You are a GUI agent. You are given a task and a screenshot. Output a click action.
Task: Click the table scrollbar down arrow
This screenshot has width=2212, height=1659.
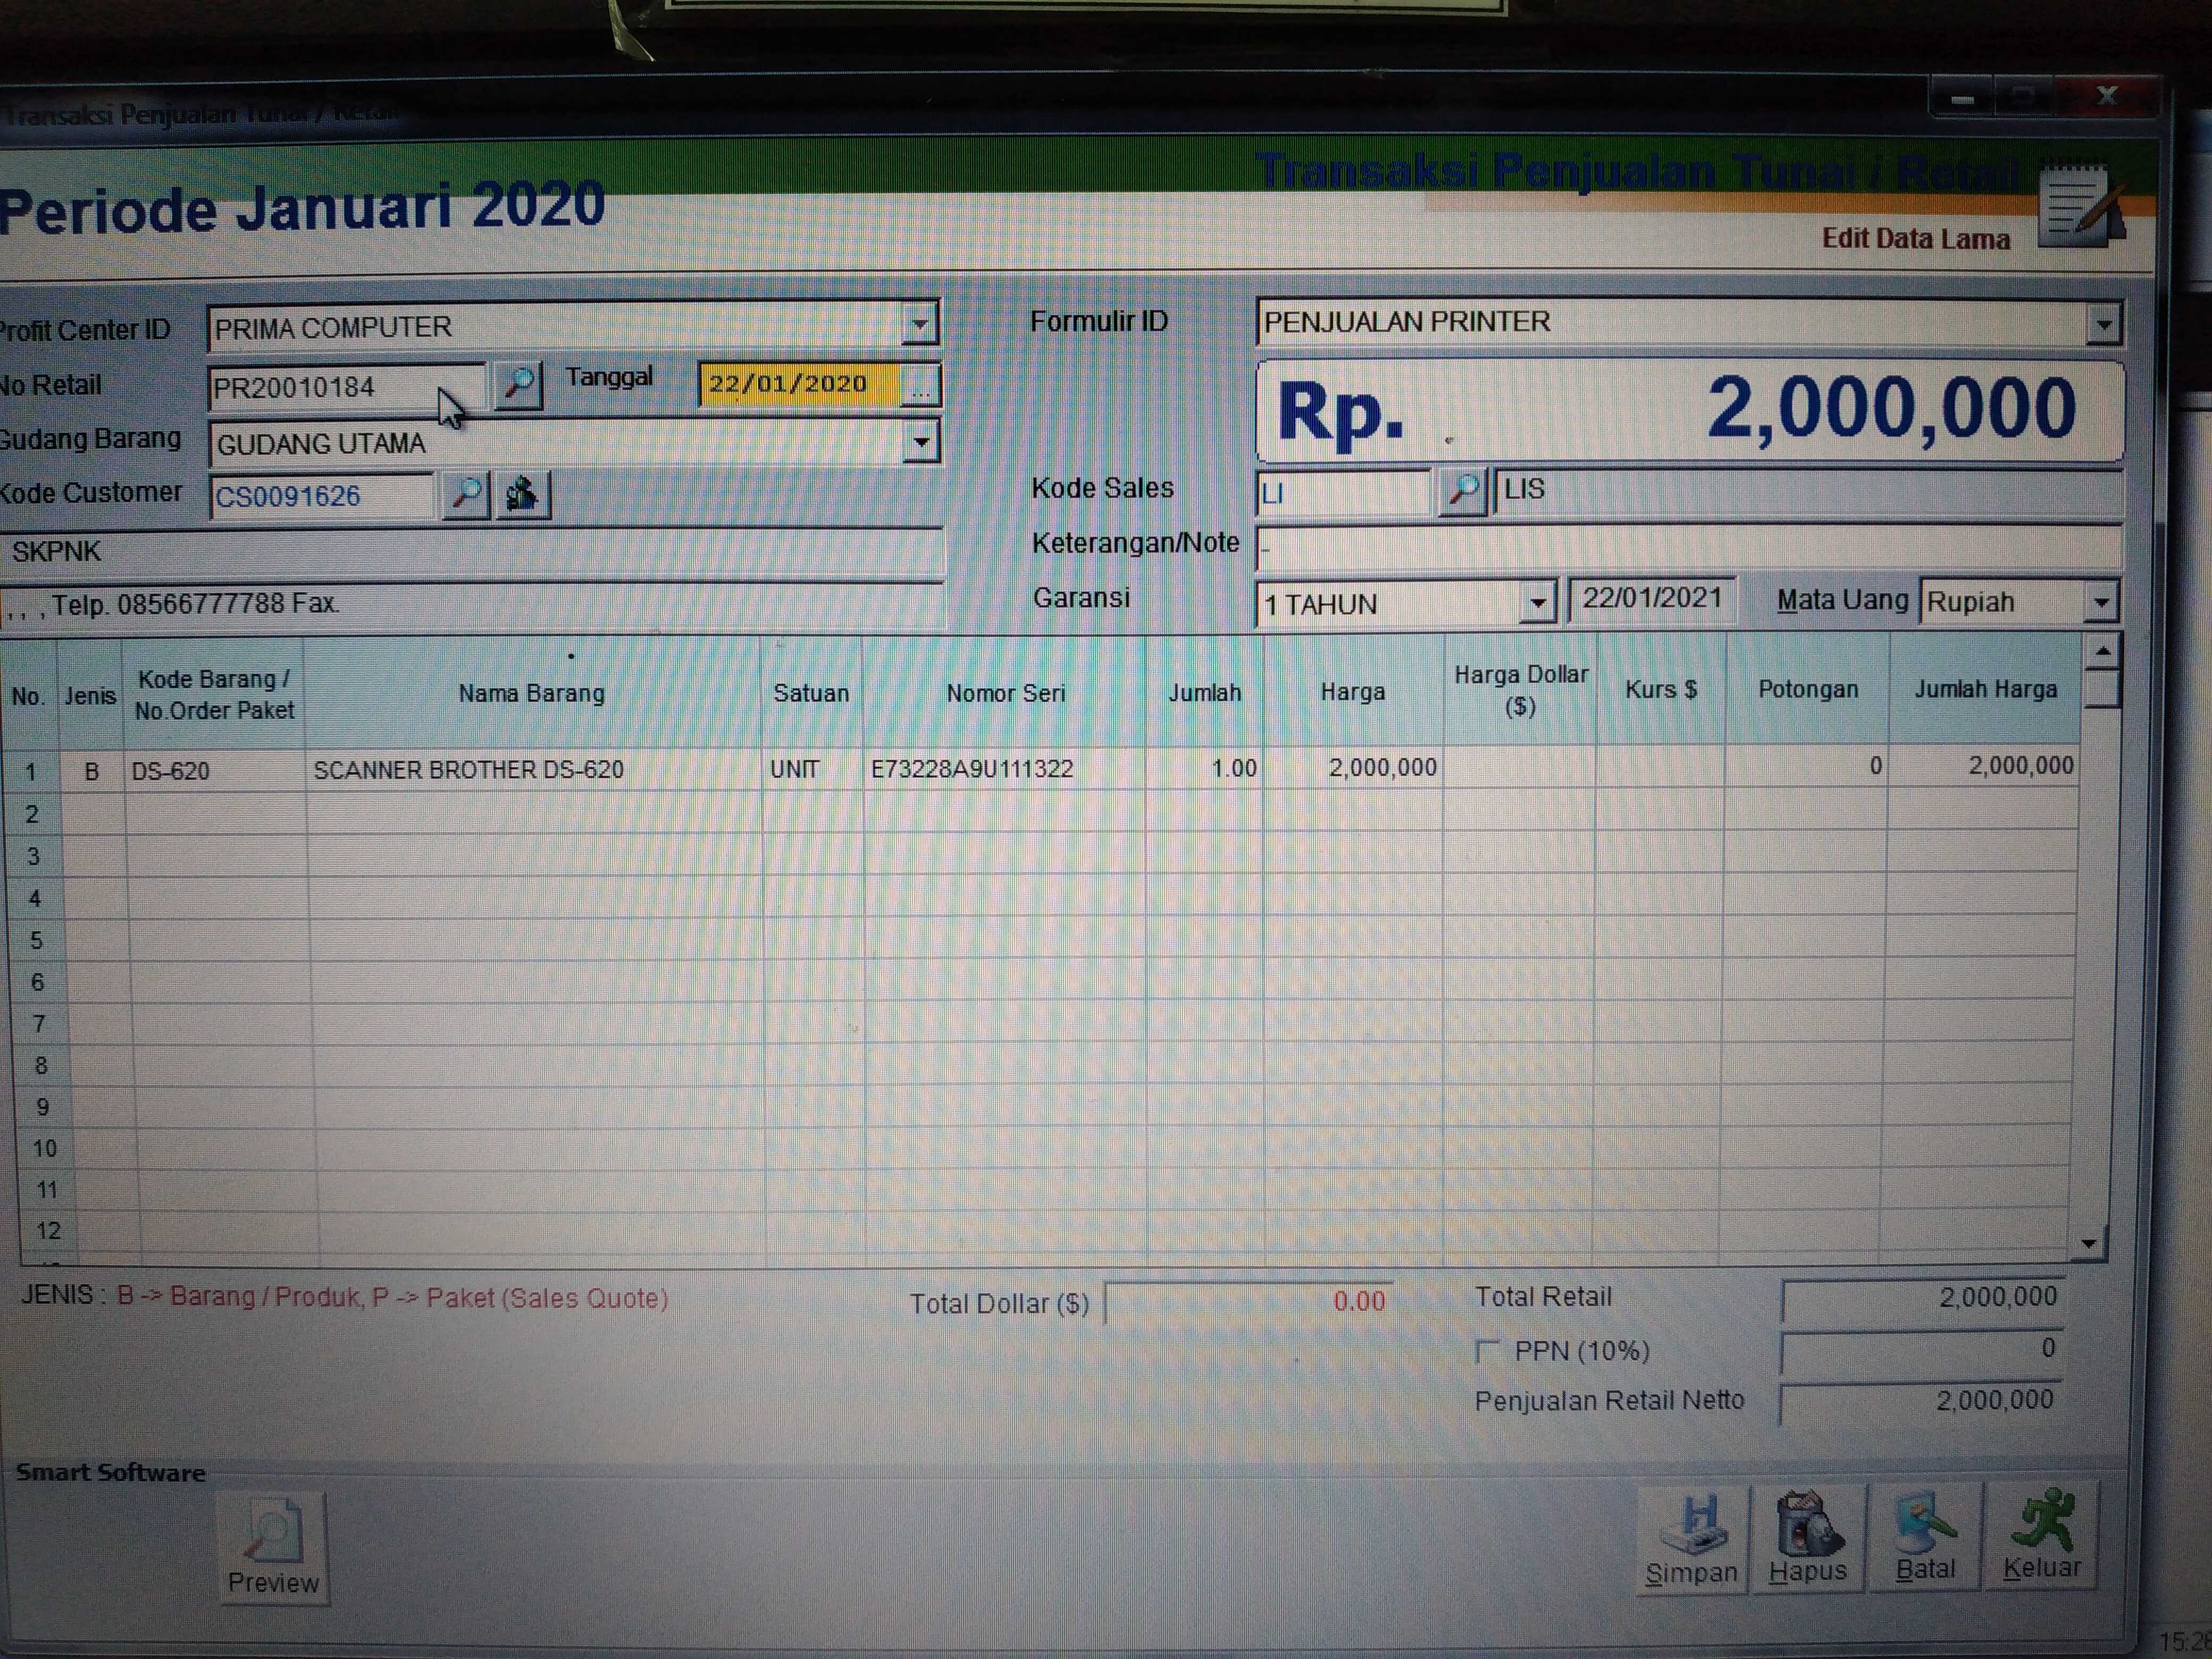2090,1243
